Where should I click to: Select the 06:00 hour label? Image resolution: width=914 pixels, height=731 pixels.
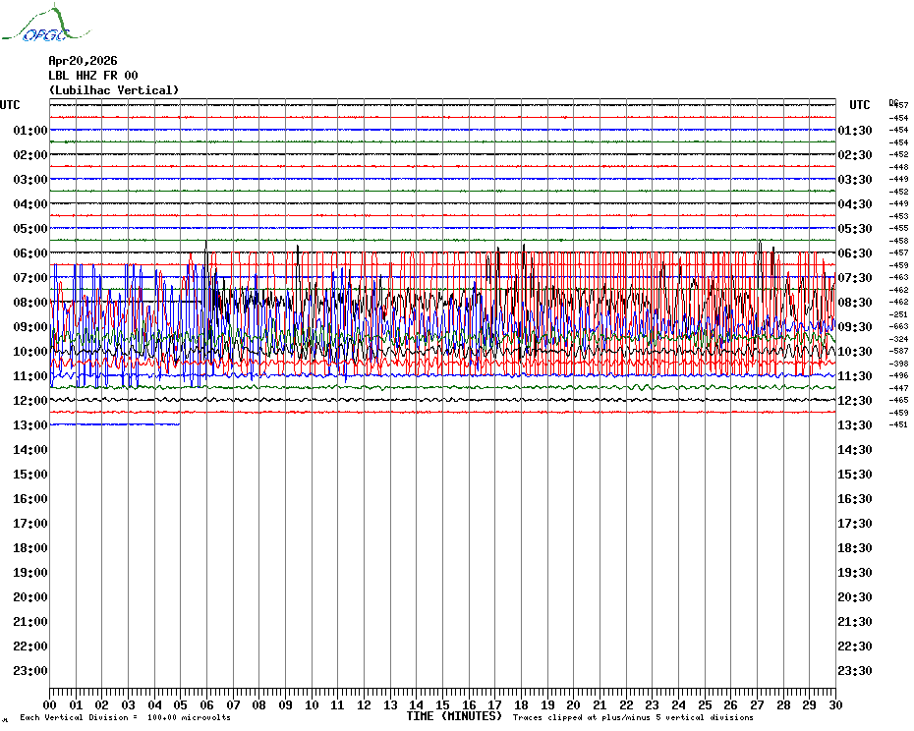tap(30, 253)
